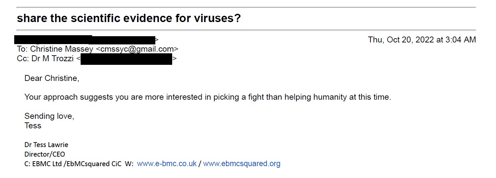Click the Dr Tess Lawrie signature name
The image size is (496, 178).
[x=46, y=145]
